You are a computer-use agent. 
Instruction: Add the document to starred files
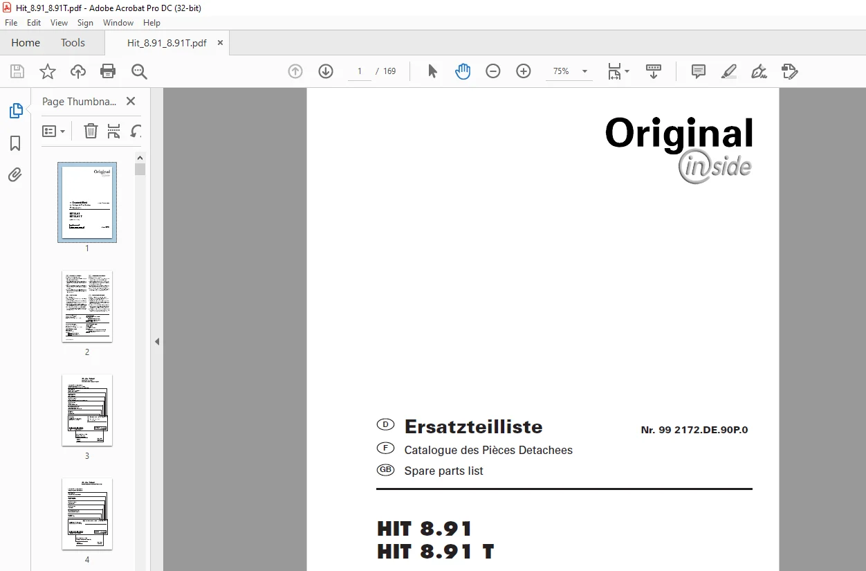(x=47, y=71)
